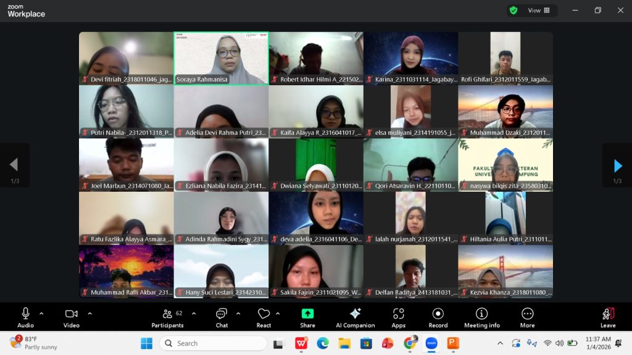Go to previous gallery page
632x355 pixels.
[14, 165]
